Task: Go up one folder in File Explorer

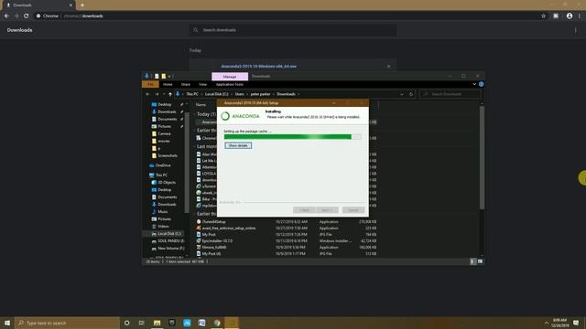Action: [x=170, y=94]
